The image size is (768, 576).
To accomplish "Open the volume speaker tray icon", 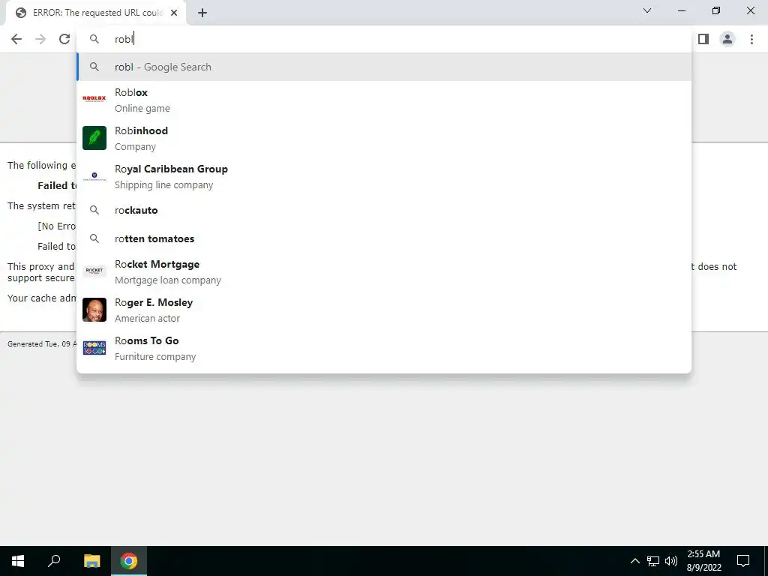I will [x=671, y=561].
